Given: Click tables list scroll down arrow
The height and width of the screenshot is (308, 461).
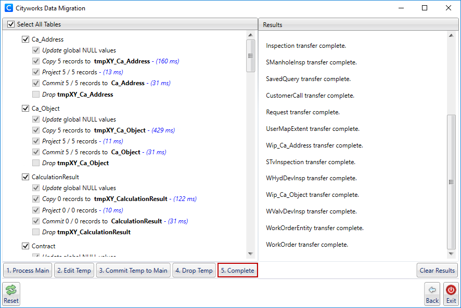Looking at the screenshot, I should [x=250, y=253].
